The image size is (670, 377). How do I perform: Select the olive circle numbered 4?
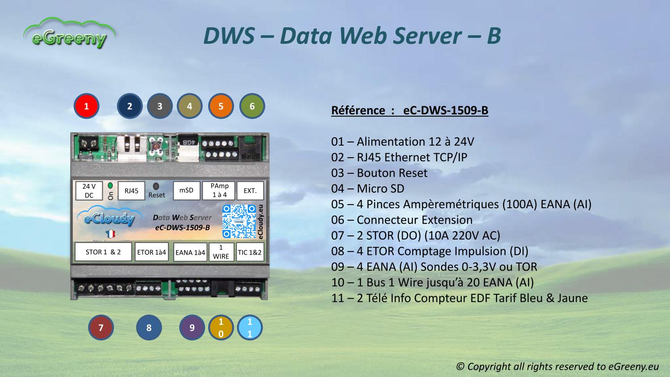tap(190, 106)
